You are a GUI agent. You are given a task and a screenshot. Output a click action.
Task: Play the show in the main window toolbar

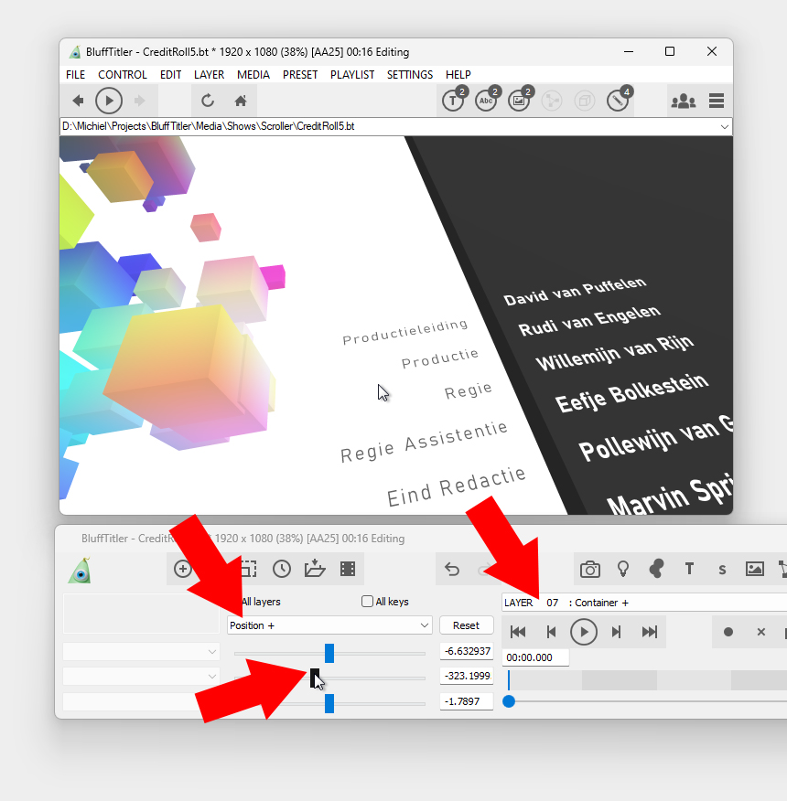(109, 101)
